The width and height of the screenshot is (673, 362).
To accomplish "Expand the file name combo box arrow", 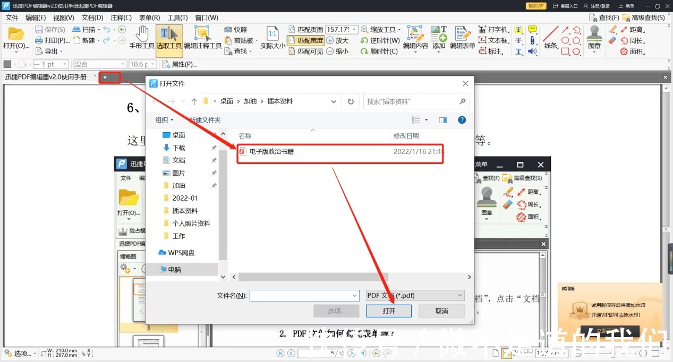I will pos(355,296).
